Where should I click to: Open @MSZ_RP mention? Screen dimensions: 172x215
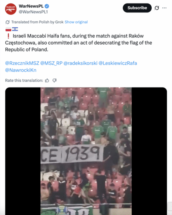pos(51,63)
